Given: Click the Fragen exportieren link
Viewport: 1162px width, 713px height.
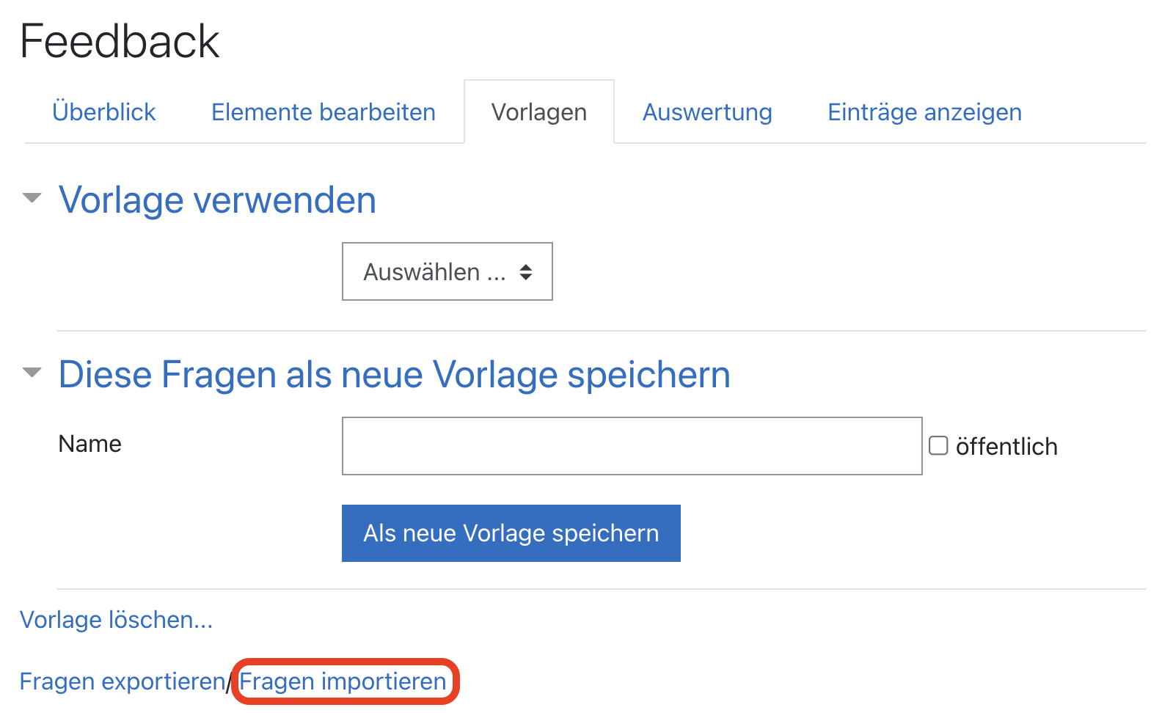Looking at the screenshot, I should [x=122, y=681].
